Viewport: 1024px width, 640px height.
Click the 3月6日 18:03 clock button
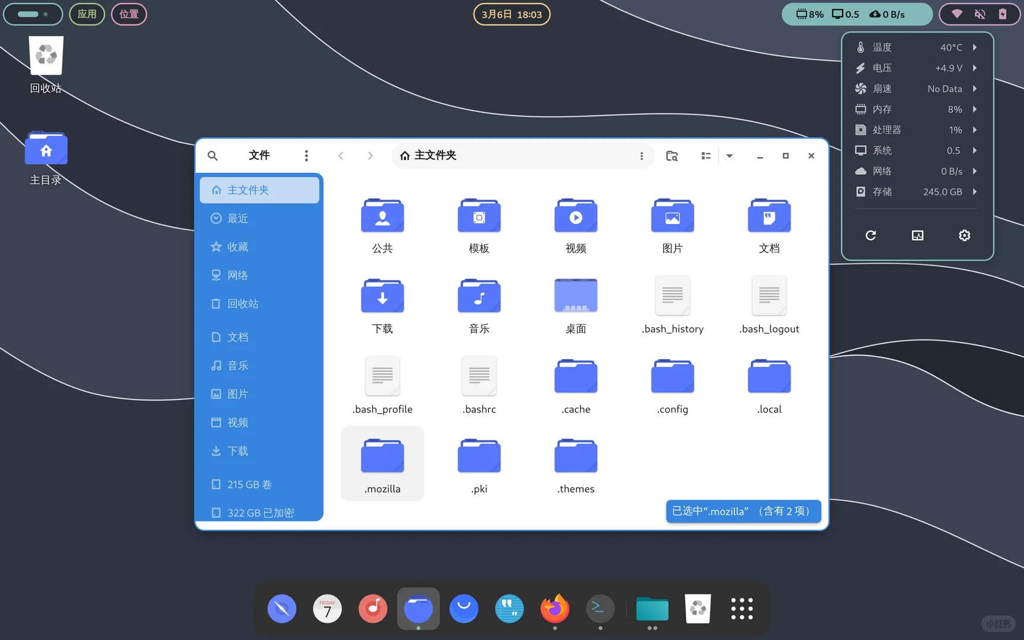pyautogui.click(x=511, y=14)
